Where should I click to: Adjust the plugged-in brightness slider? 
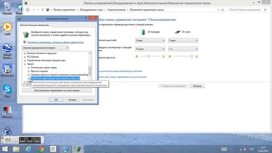[x=192, y=56]
